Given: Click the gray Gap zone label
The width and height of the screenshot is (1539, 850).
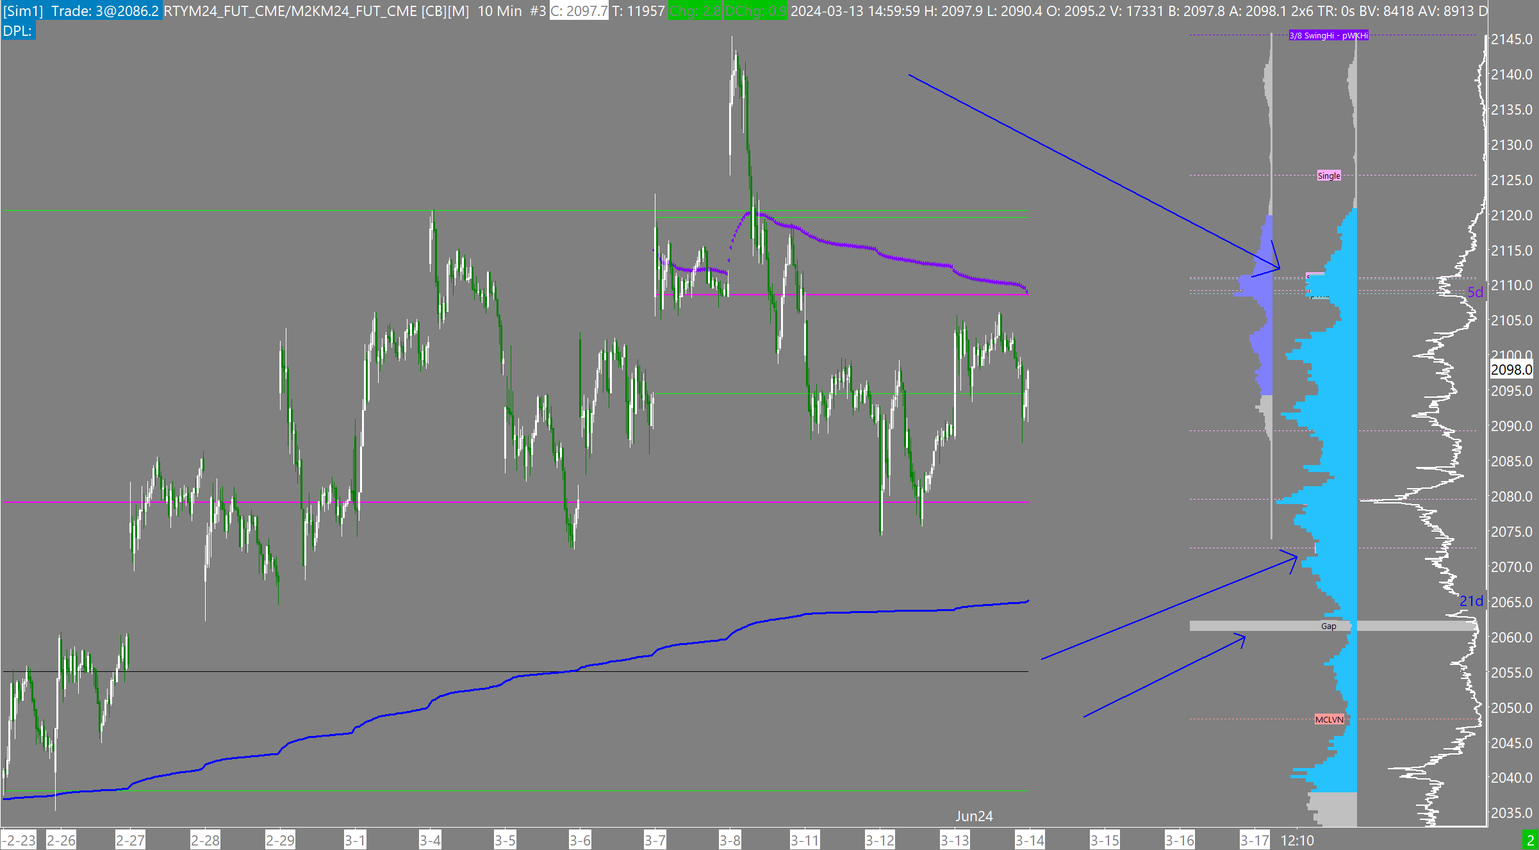Looking at the screenshot, I should [x=1328, y=626].
